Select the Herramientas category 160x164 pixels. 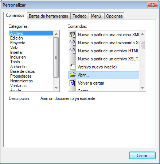(x=31, y=81)
